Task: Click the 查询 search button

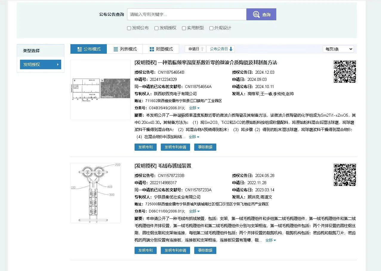Action: [x=261, y=14]
